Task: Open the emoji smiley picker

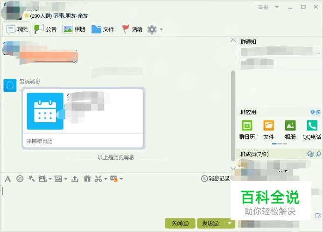Action: (20, 179)
